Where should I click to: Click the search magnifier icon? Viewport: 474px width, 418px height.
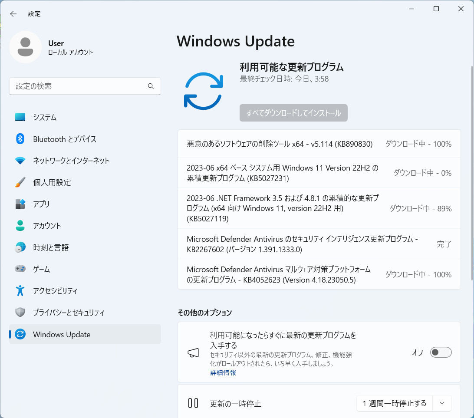tap(151, 86)
